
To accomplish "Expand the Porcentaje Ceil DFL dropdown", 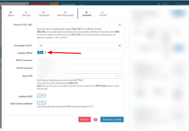I will click(79, 45).
